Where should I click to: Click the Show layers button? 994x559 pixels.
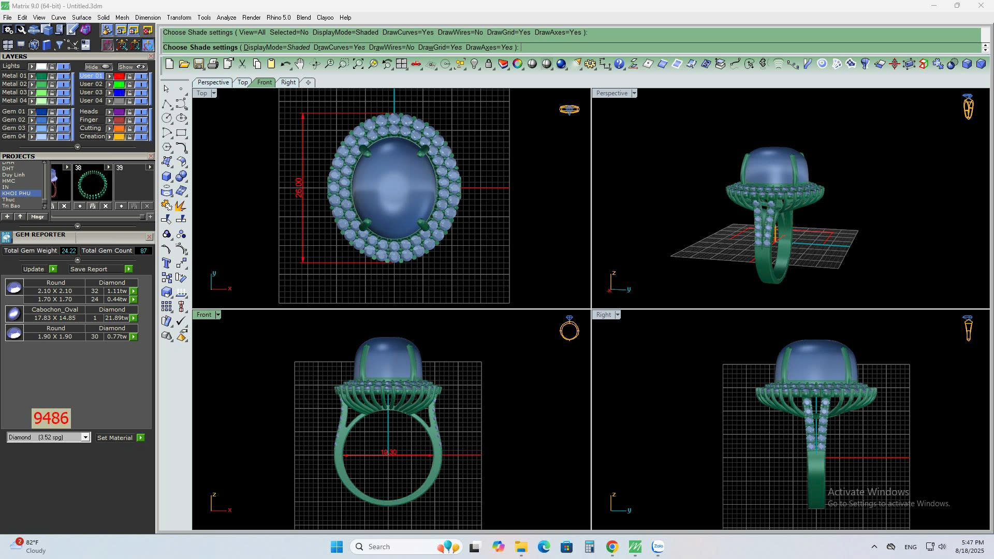click(x=132, y=66)
